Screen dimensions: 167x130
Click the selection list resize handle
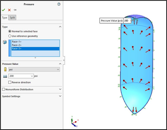(35, 58)
